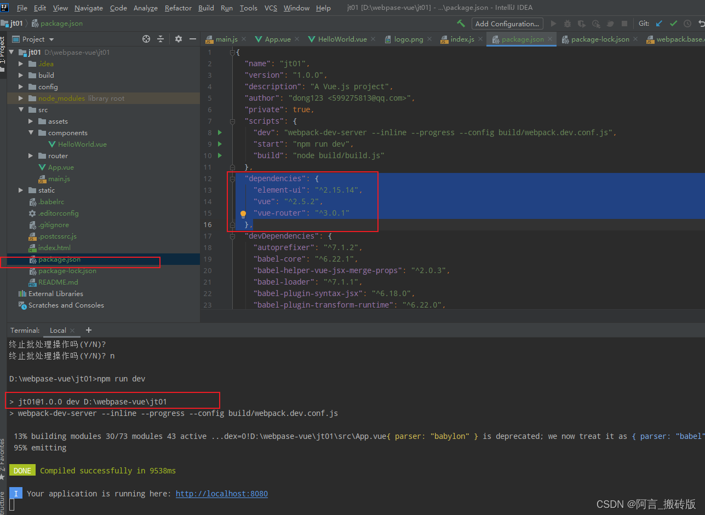Click the Debug bug icon in toolbar

568,24
